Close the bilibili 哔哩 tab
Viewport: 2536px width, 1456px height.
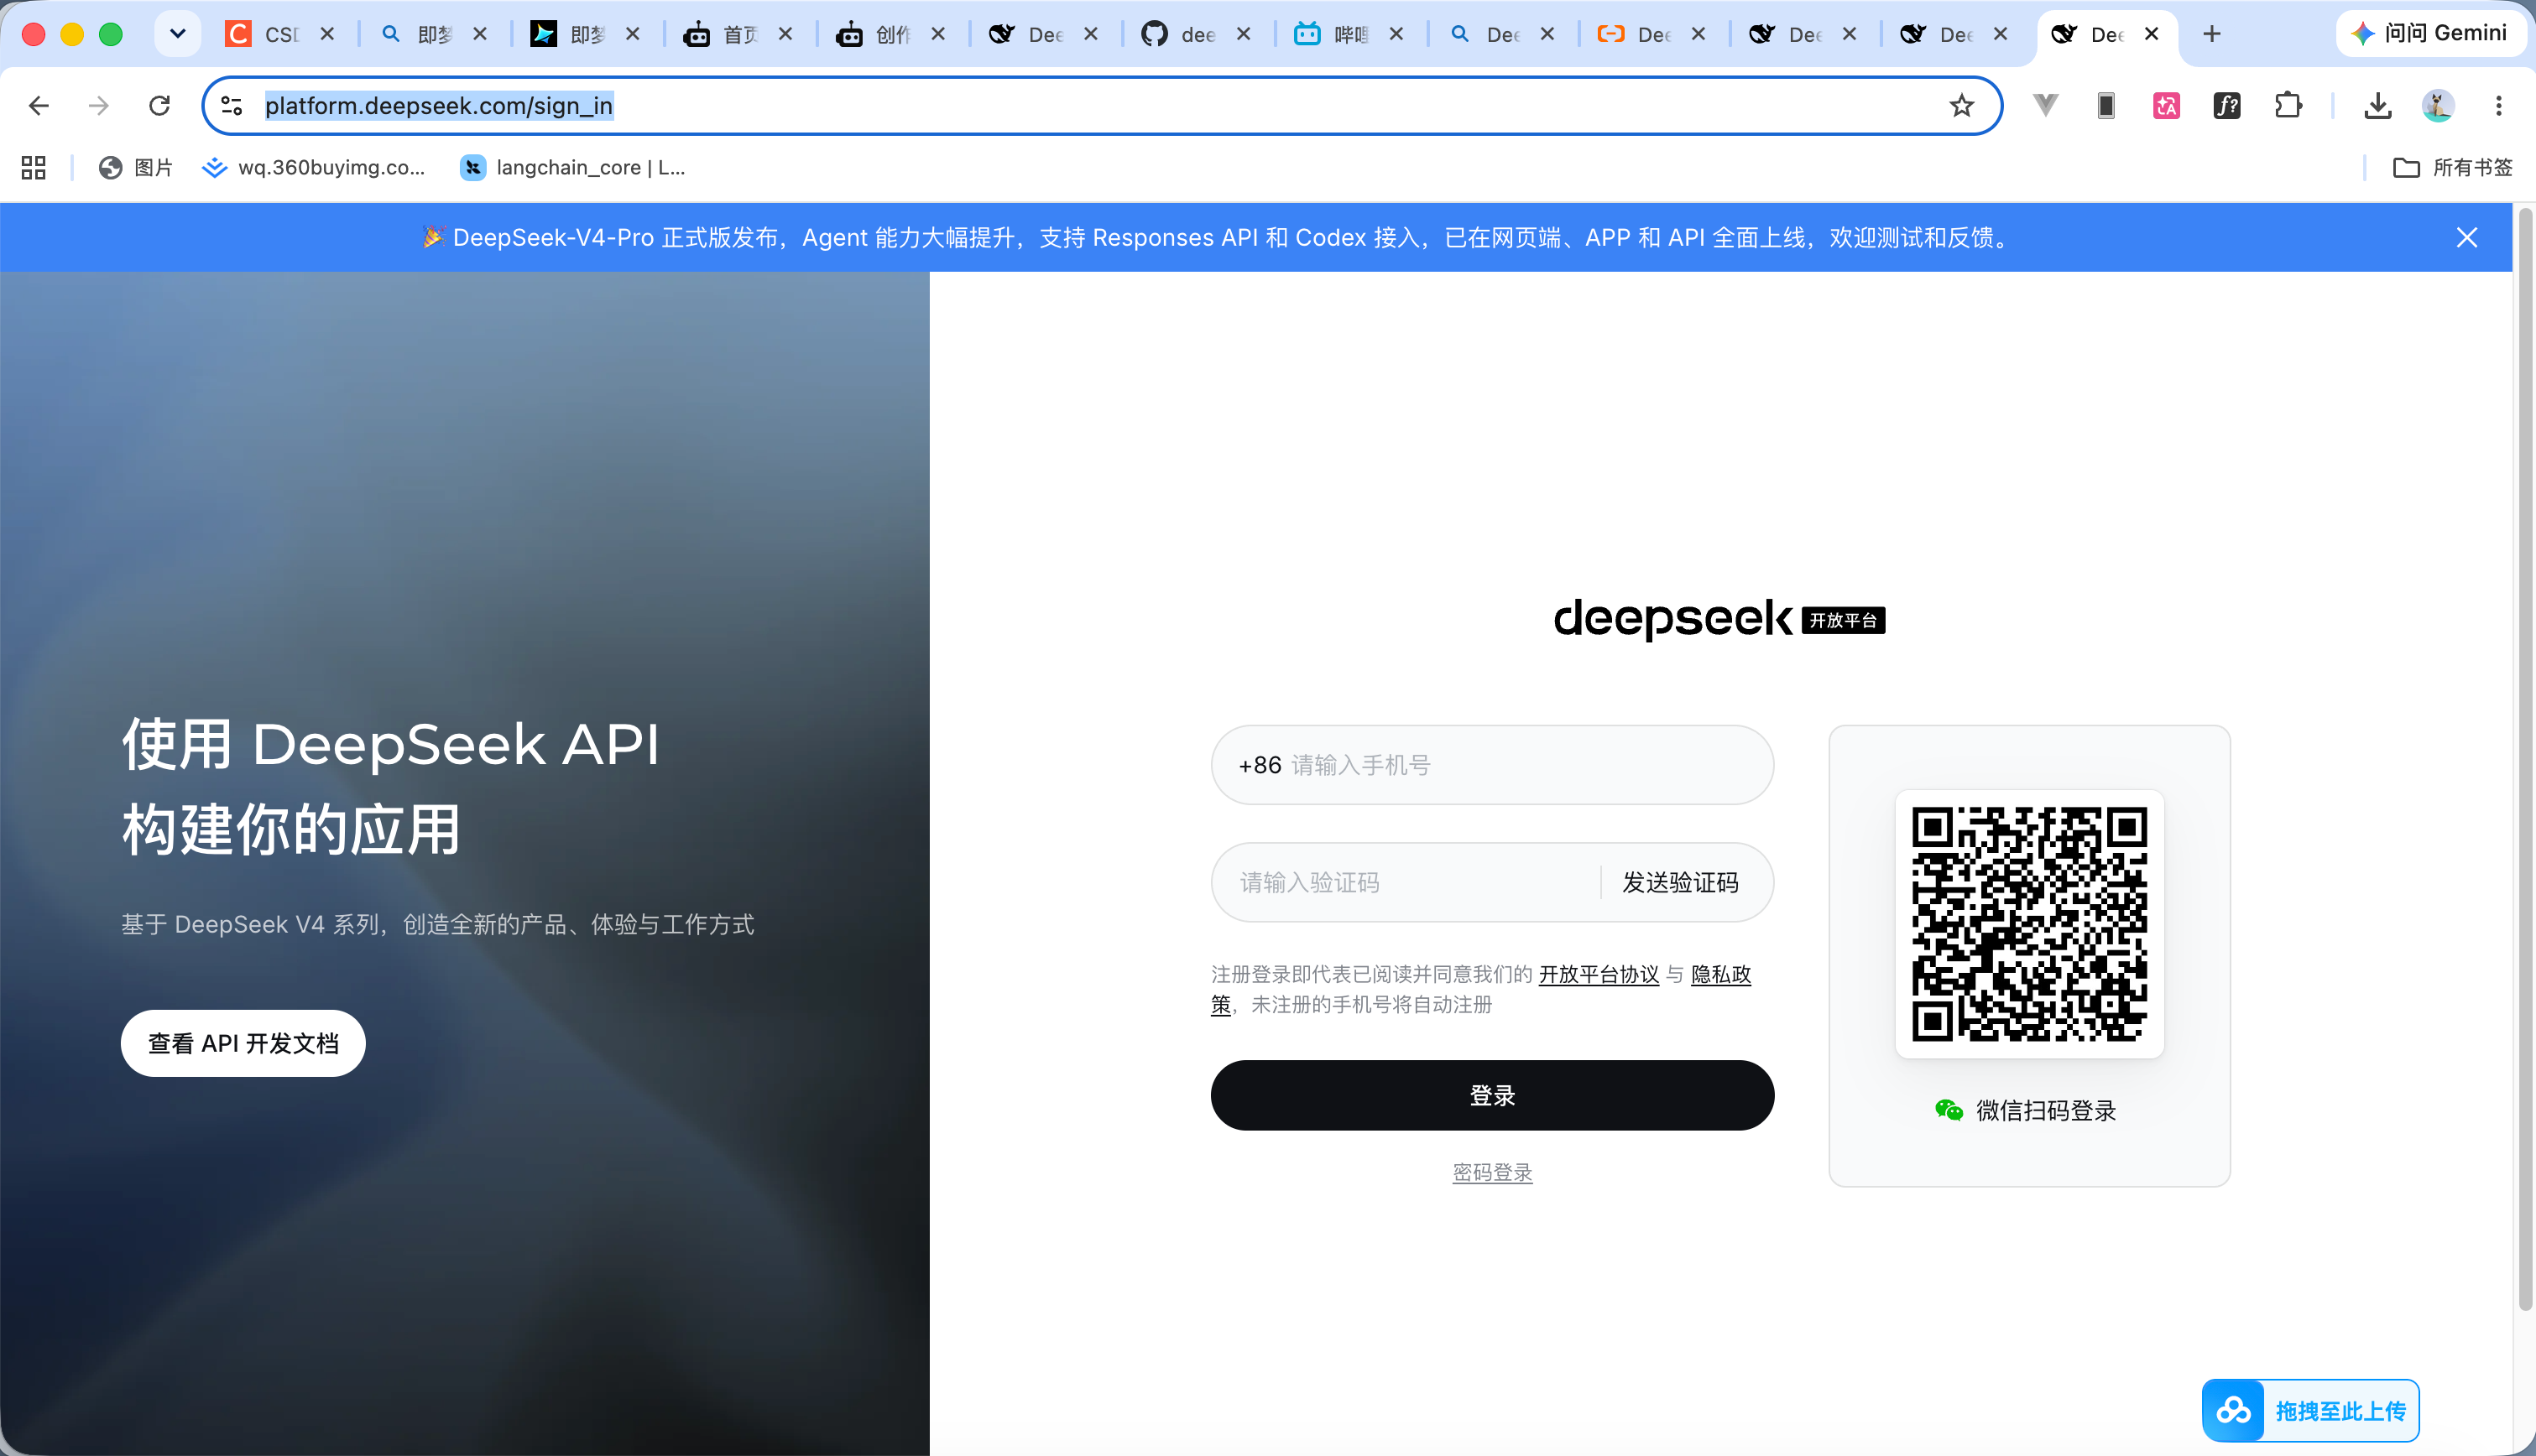(x=1396, y=34)
